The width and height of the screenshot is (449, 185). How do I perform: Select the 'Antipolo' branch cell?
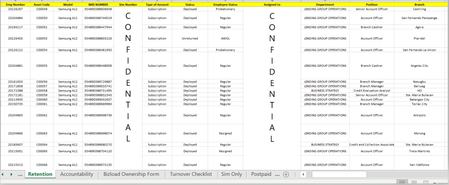click(x=419, y=115)
